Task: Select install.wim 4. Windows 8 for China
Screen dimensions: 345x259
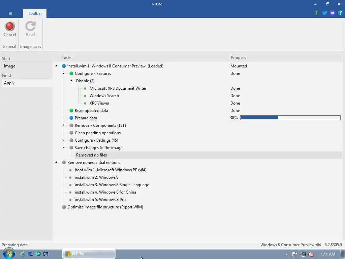Action: (105, 192)
